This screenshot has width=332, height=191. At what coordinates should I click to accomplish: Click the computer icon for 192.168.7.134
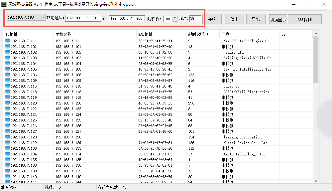point(8,154)
